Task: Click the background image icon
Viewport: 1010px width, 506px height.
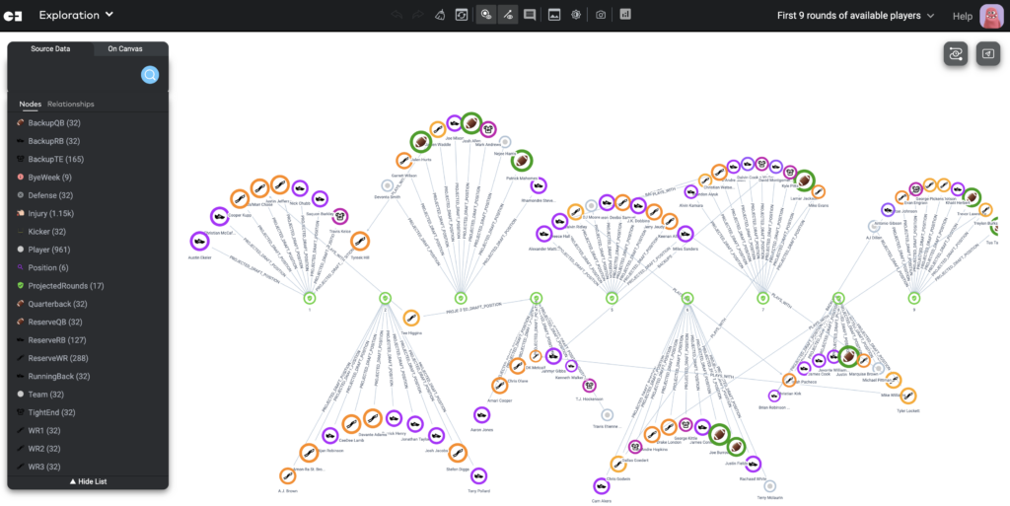Action: pyautogui.click(x=554, y=15)
